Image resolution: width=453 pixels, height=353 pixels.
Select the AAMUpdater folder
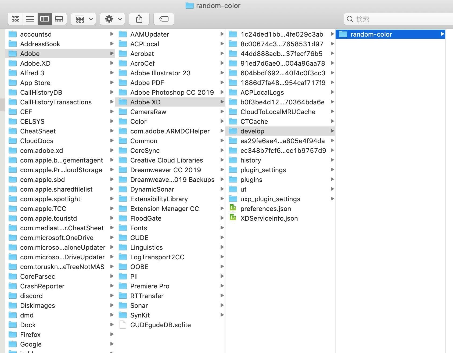[170, 34]
